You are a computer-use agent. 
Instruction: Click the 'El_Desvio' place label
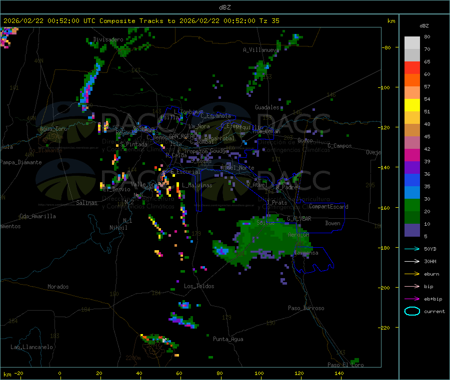click(117, 189)
